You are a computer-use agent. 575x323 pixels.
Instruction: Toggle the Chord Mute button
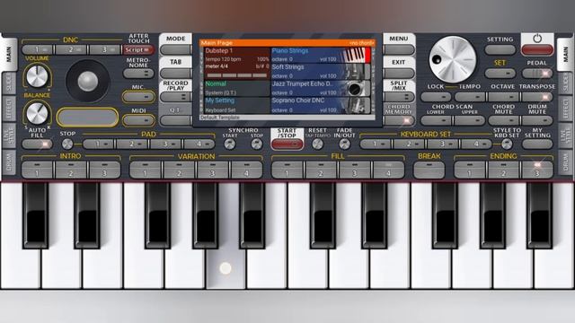503,120
